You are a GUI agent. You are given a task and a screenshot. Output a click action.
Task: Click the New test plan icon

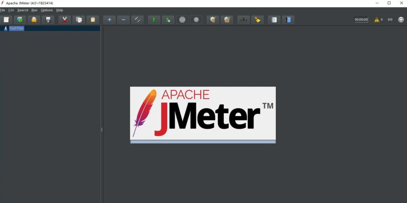click(x=6, y=20)
